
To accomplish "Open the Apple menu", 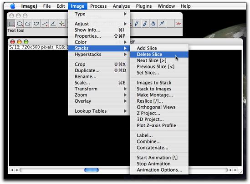I will (x=13, y=6).
